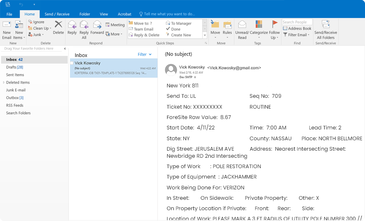The width and height of the screenshot is (365, 221).
Task: Expand the Quick Steps gallery
Action: pos(205,35)
